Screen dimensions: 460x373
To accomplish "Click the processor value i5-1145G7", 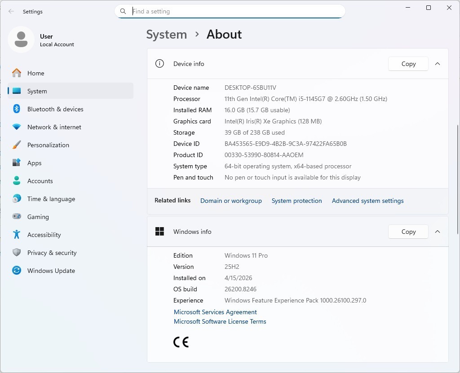I will (x=305, y=99).
